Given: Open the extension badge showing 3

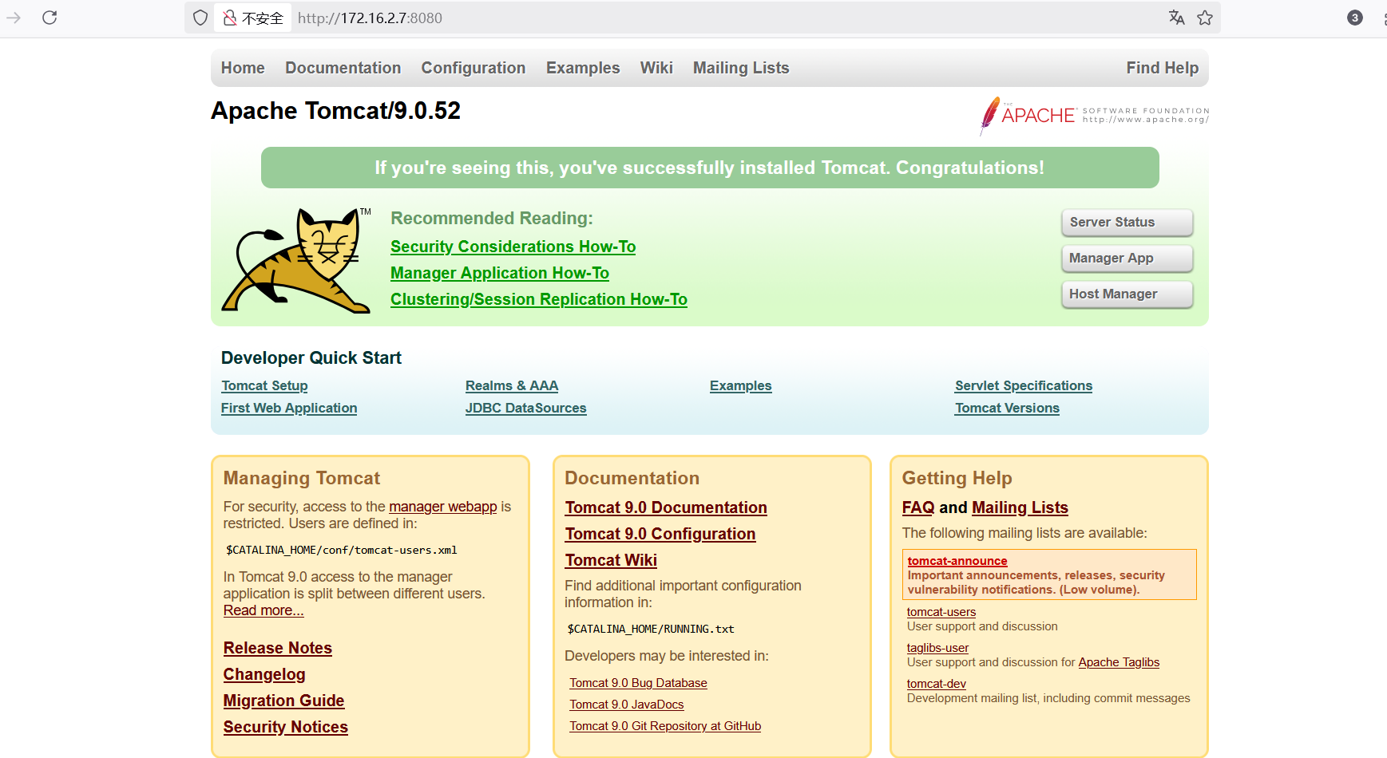Looking at the screenshot, I should pyautogui.click(x=1355, y=18).
